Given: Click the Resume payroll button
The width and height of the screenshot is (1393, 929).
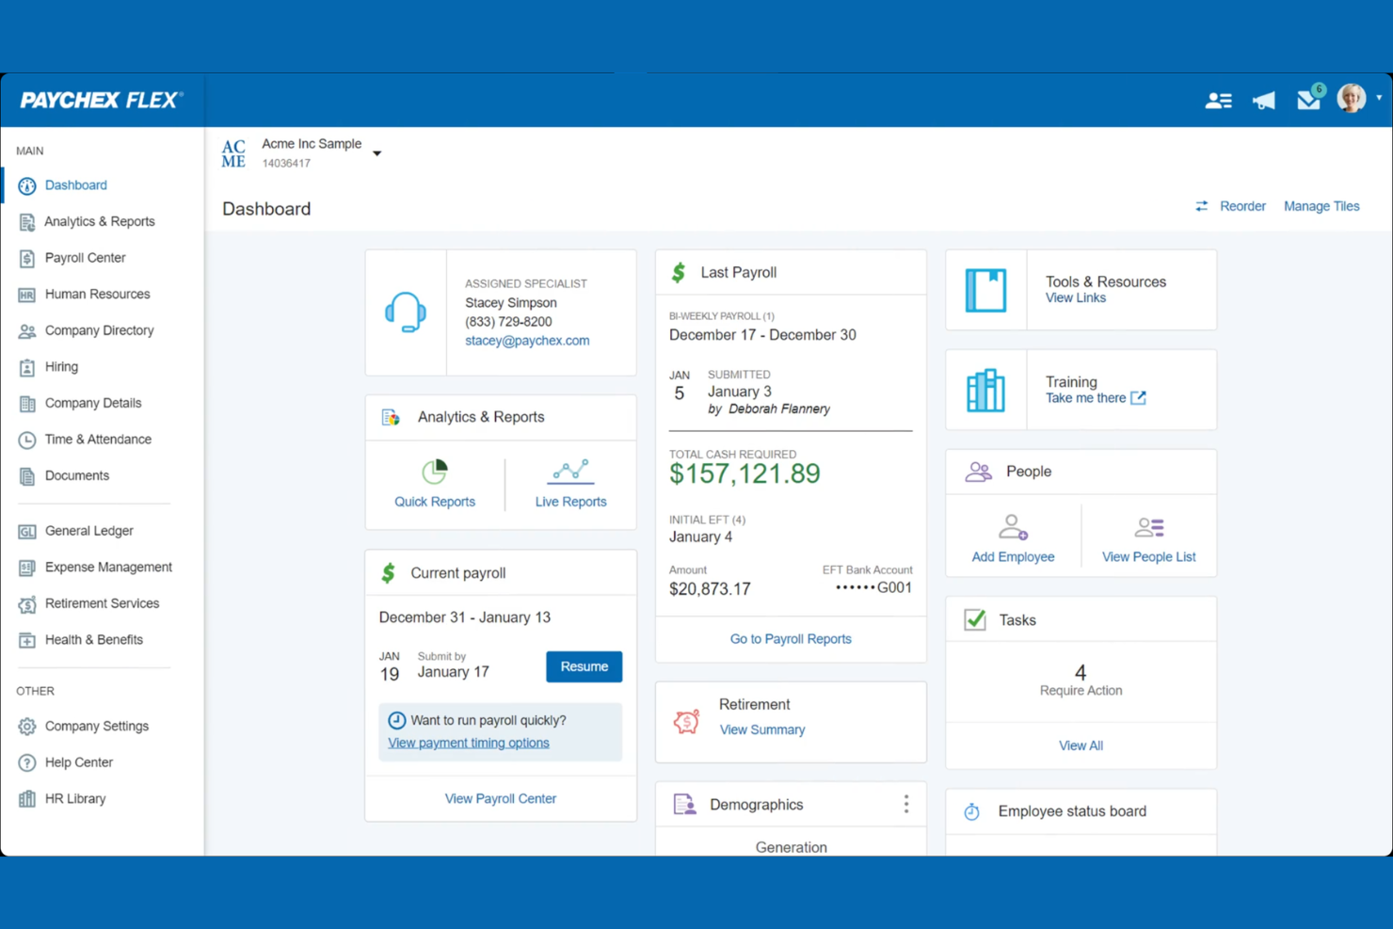Looking at the screenshot, I should tap(584, 666).
